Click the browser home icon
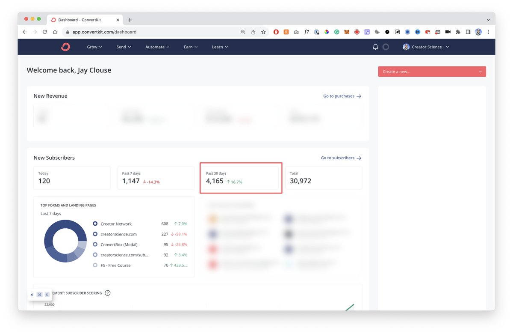The height and width of the screenshot is (334, 513). pyautogui.click(x=55, y=32)
